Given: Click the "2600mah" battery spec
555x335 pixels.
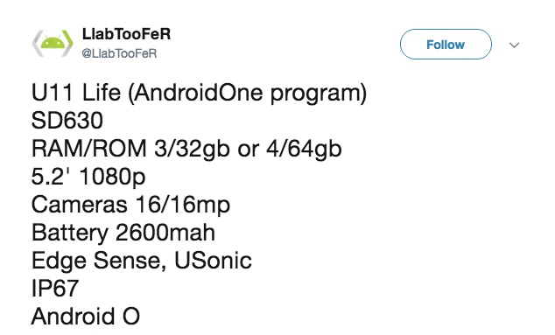Looking at the screenshot, I should point(165,233).
